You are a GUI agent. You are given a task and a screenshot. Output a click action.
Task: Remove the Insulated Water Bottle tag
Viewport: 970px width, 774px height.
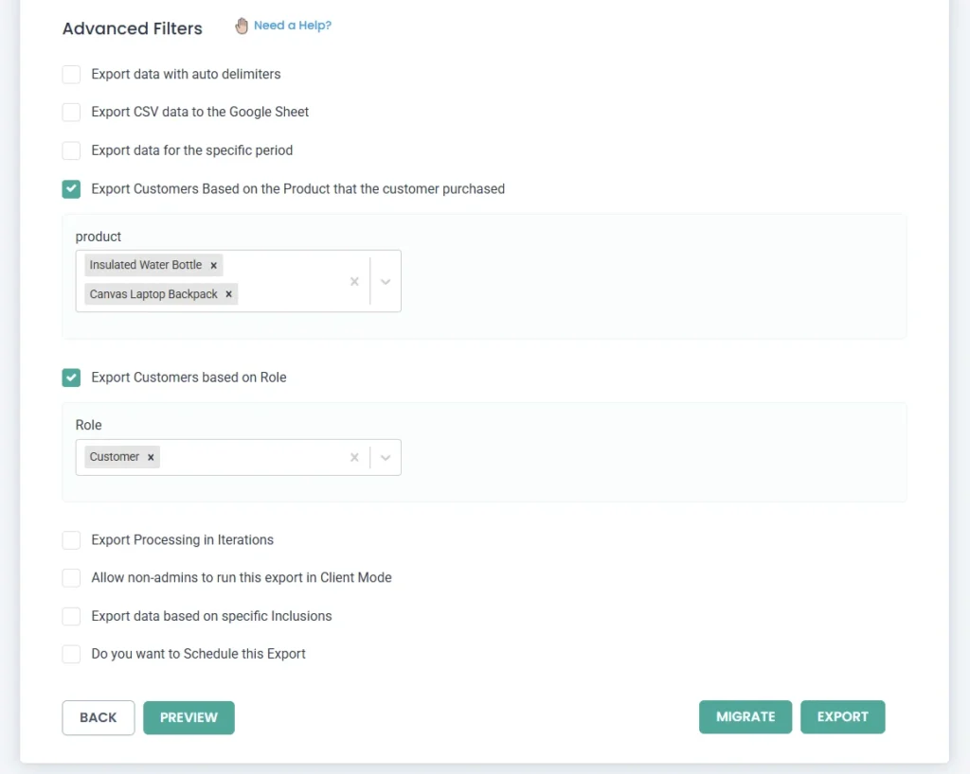click(x=214, y=266)
